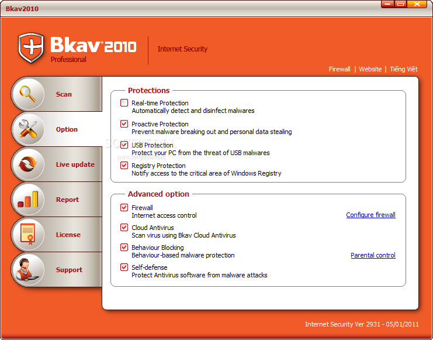Click the USB Protection label
The height and width of the screenshot is (340, 433).
[153, 145]
